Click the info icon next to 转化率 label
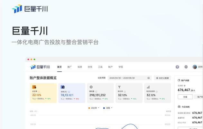Viewport: 203px width, 129px height. (125, 92)
